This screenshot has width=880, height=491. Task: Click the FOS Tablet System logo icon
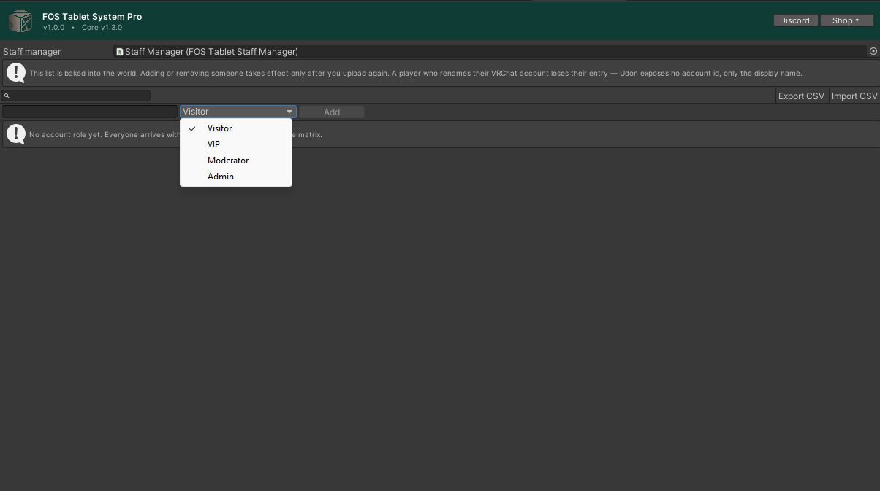click(x=21, y=21)
